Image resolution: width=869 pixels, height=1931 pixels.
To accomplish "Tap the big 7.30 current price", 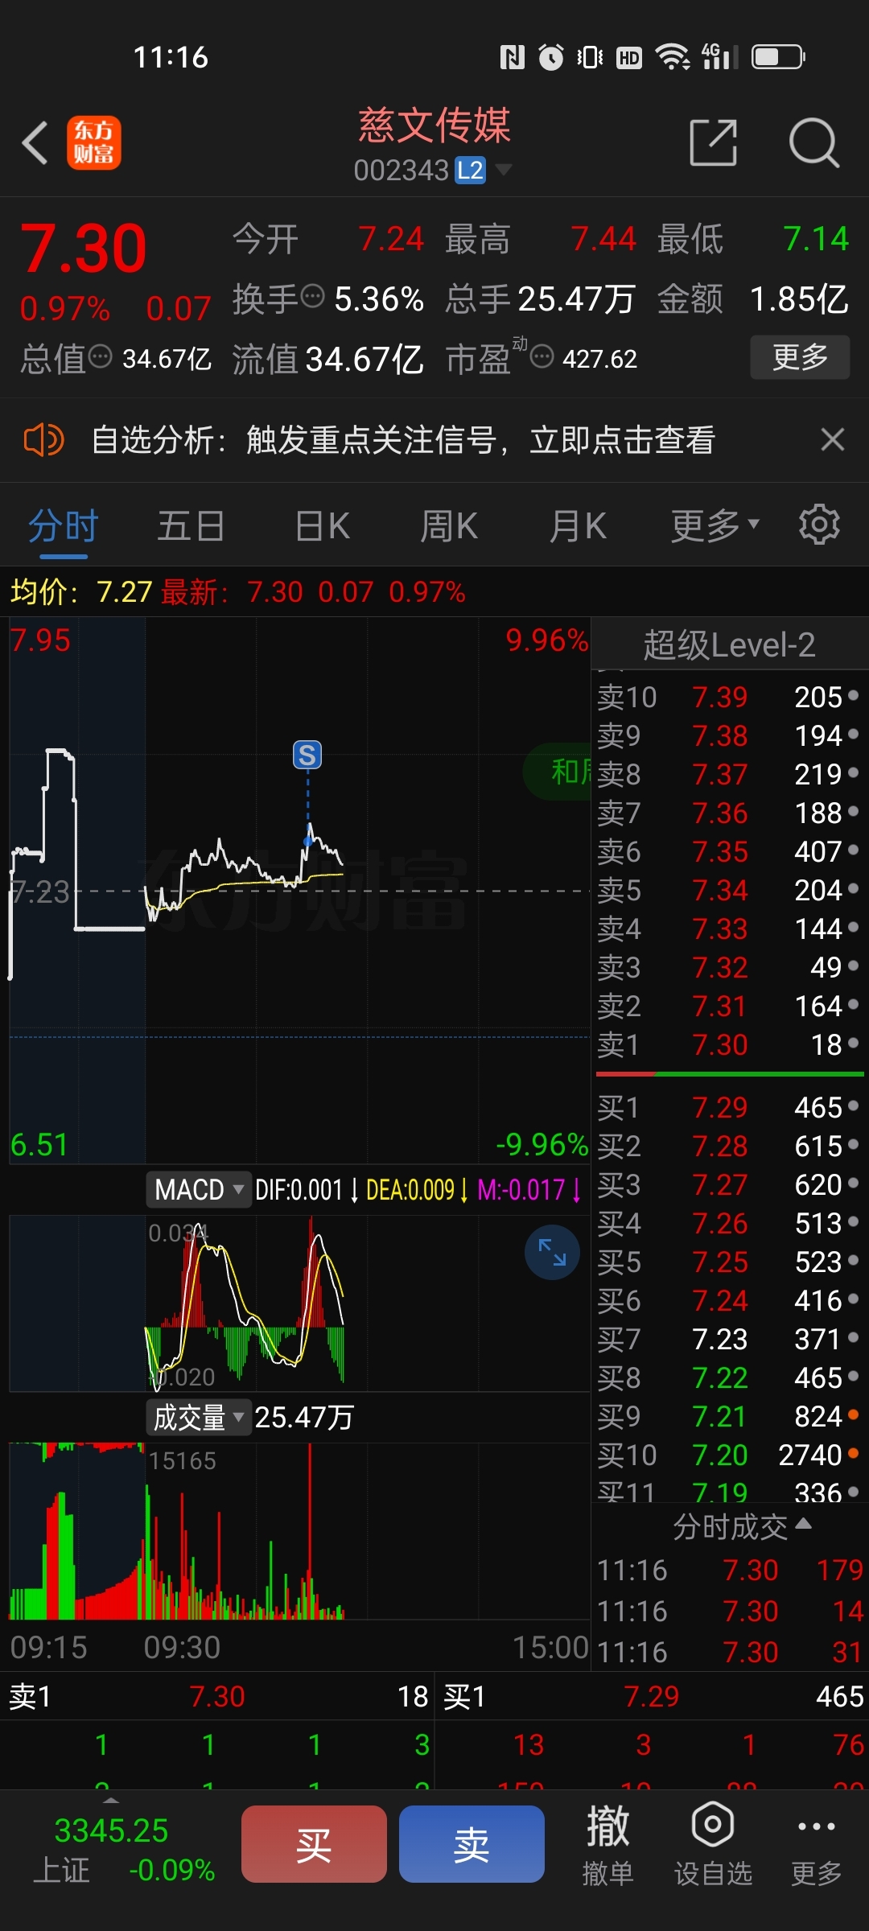I will coord(83,248).
